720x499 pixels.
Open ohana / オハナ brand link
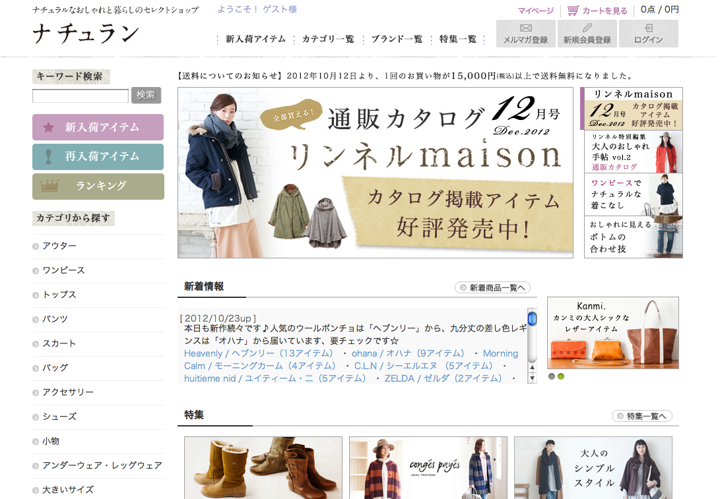tap(408, 353)
